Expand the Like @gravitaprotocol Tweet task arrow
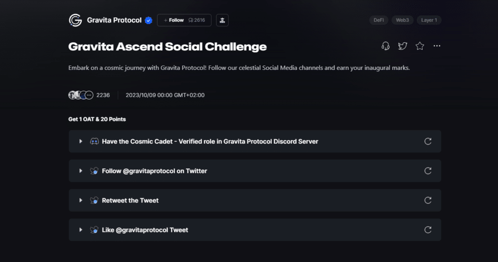This screenshot has width=498, height=262. (x=81, y=229)
